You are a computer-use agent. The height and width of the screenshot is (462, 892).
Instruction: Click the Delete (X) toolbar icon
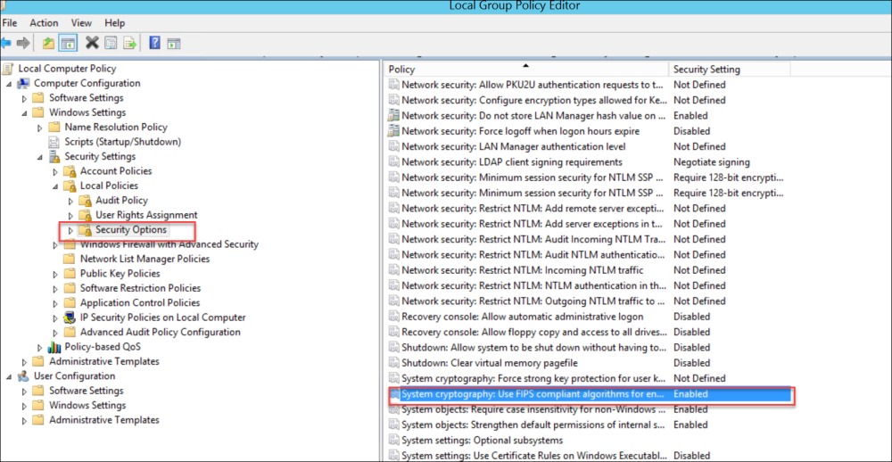(92, 42)
